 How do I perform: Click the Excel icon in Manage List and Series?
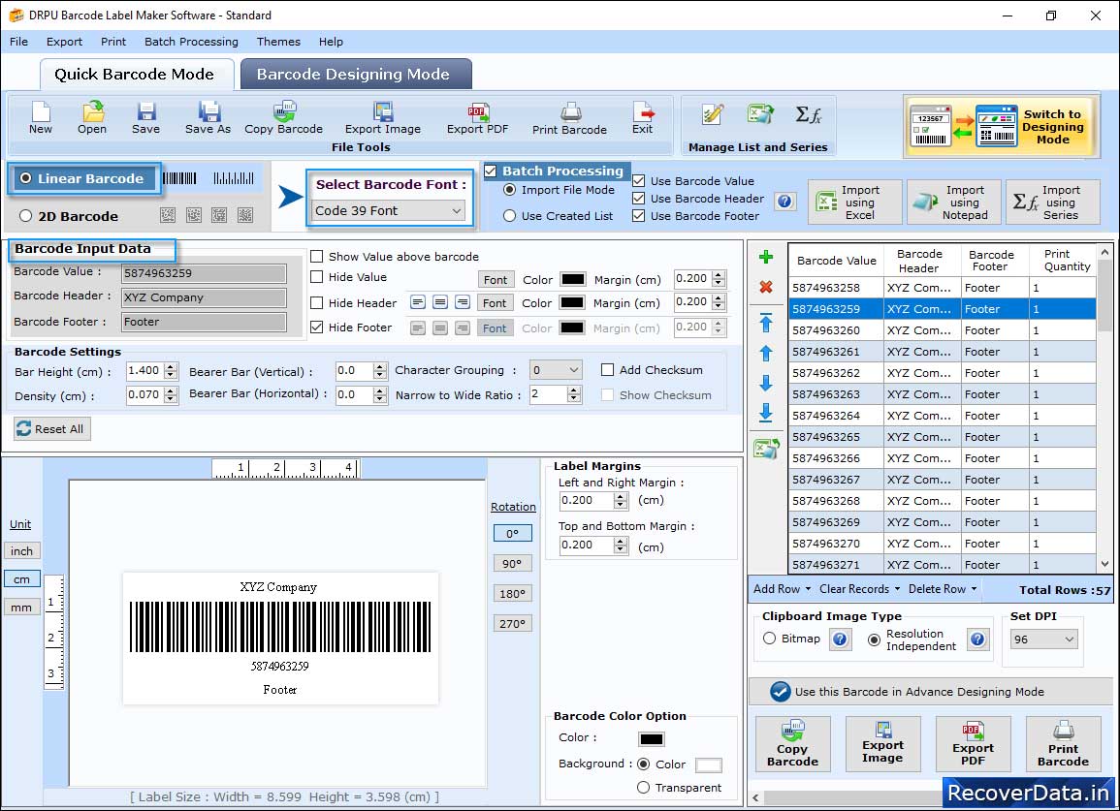pos(760,114)
